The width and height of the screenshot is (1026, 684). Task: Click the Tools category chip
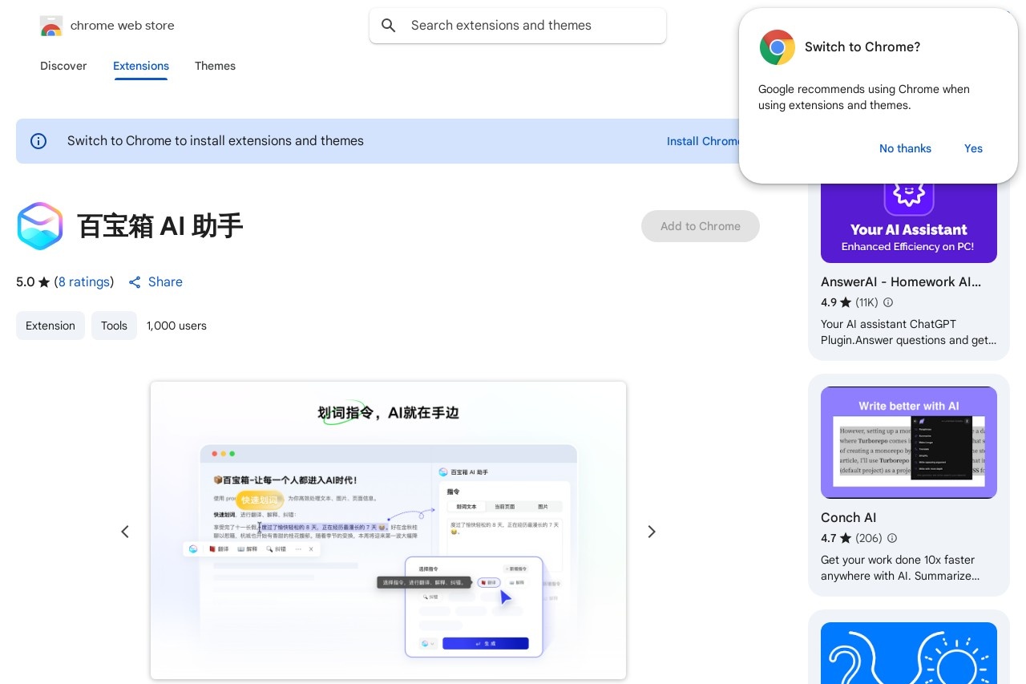(x=114, y=326)
